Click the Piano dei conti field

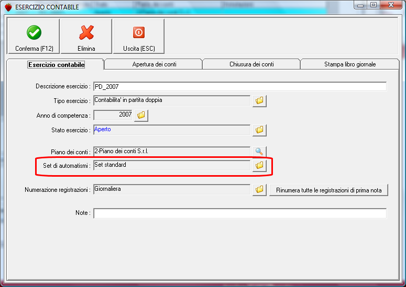[x=172, y=152]
